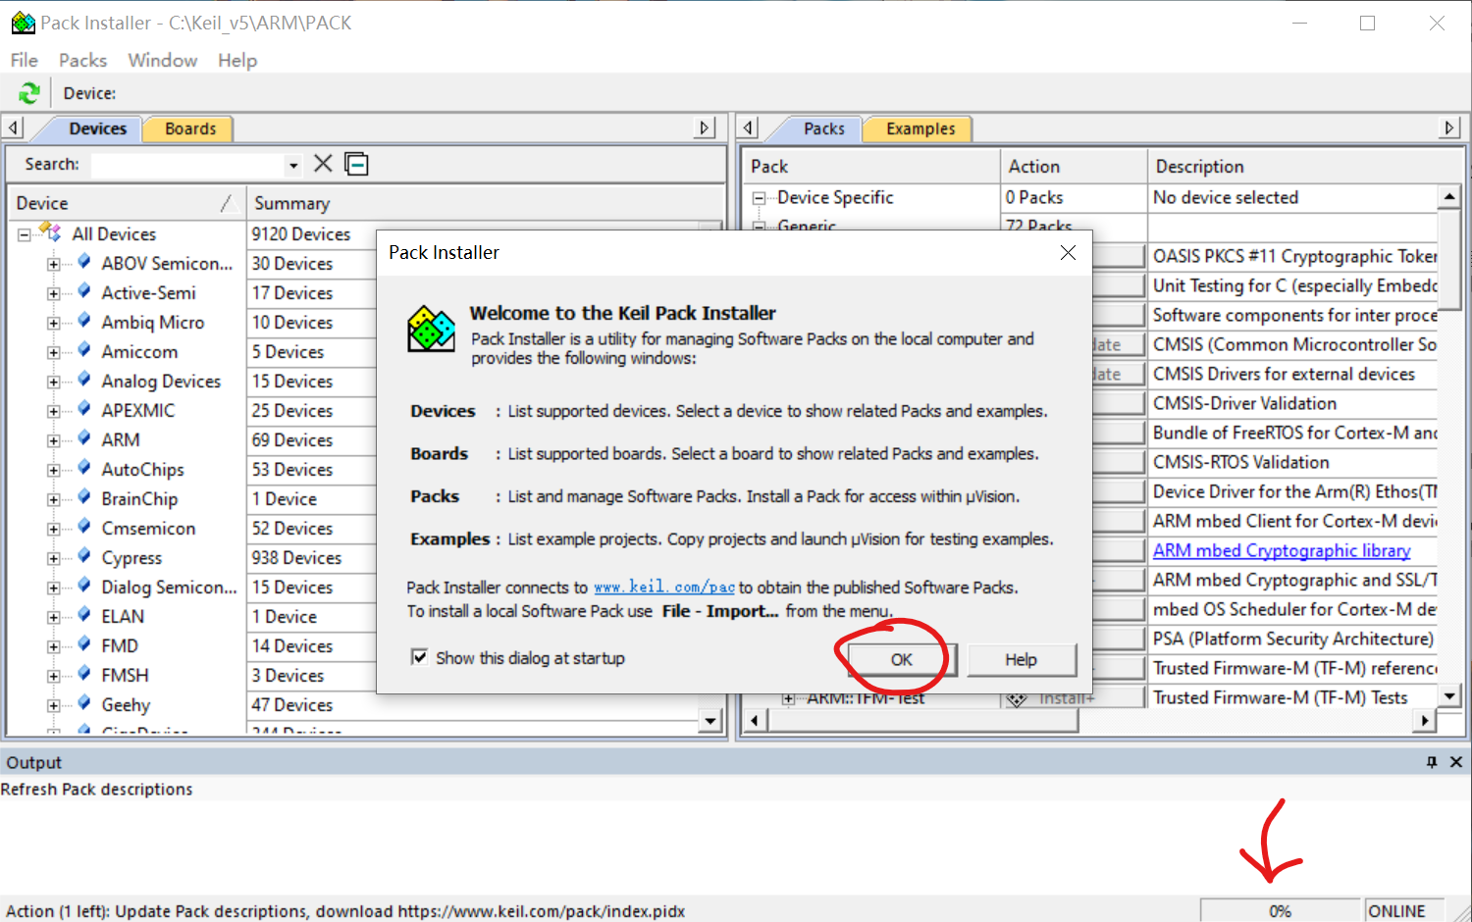Pin the Output panel
1472x922 pixels.
point(1432,762)
